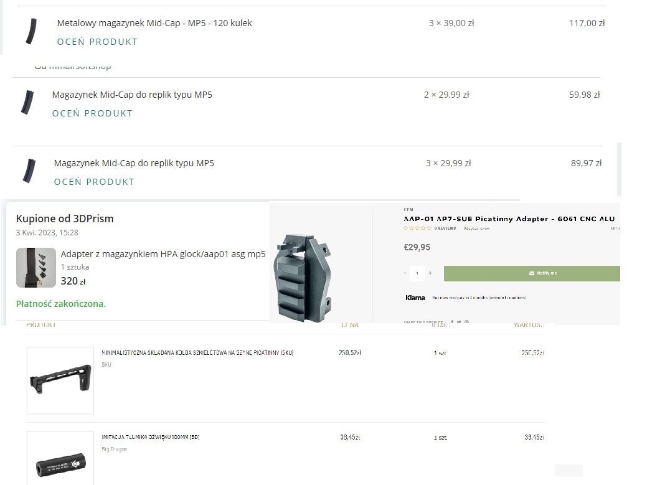Click the Klarna logo
This screenshot has width=670, height=485.
(415, 298)
